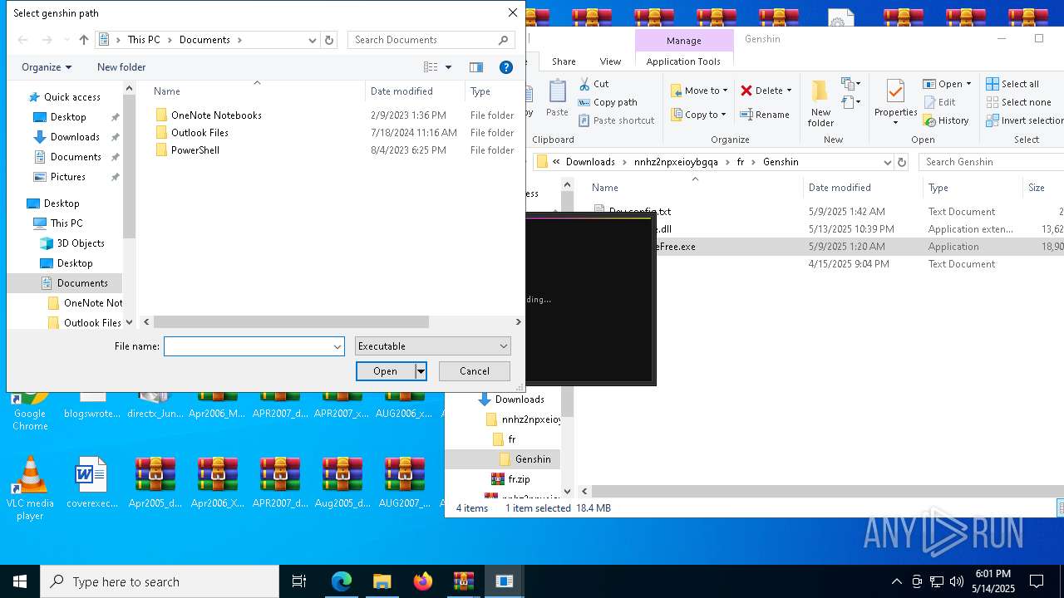Image resolution: width=1064 pixels, height=598 pixels.
Task: Open VLC media player shortcut
Action: [x=30, y=489]
